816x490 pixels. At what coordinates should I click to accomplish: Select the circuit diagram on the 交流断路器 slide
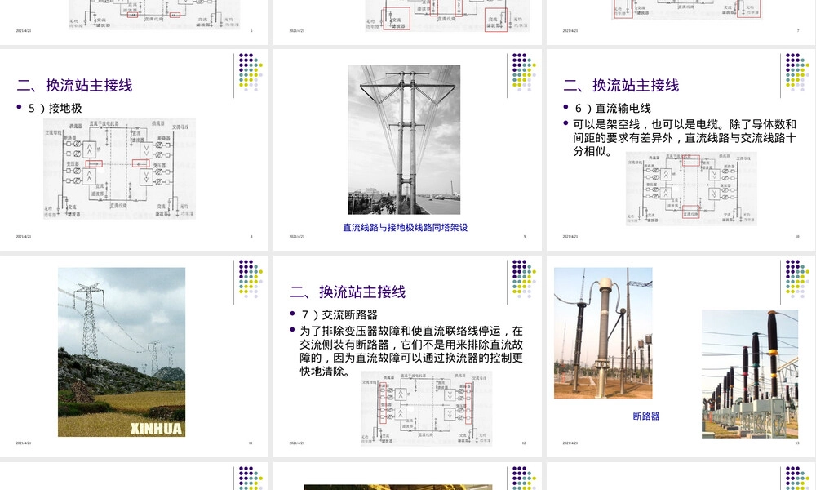(x=426, y=408)
